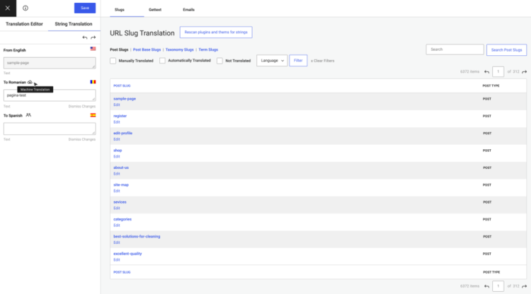
Task: Switch to the Gettext tab
Action: pyautogui.click(x=155, y=10)
